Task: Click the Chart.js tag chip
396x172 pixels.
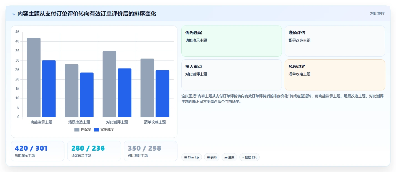Action: [x=192, y=157]
